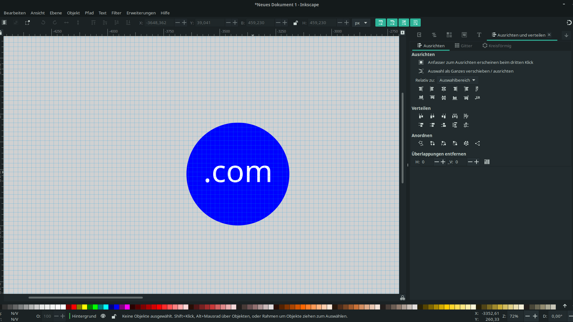Screen dimensions: 573x322
Task: Distribute left edges equidistantly
Action: point(421,116)
